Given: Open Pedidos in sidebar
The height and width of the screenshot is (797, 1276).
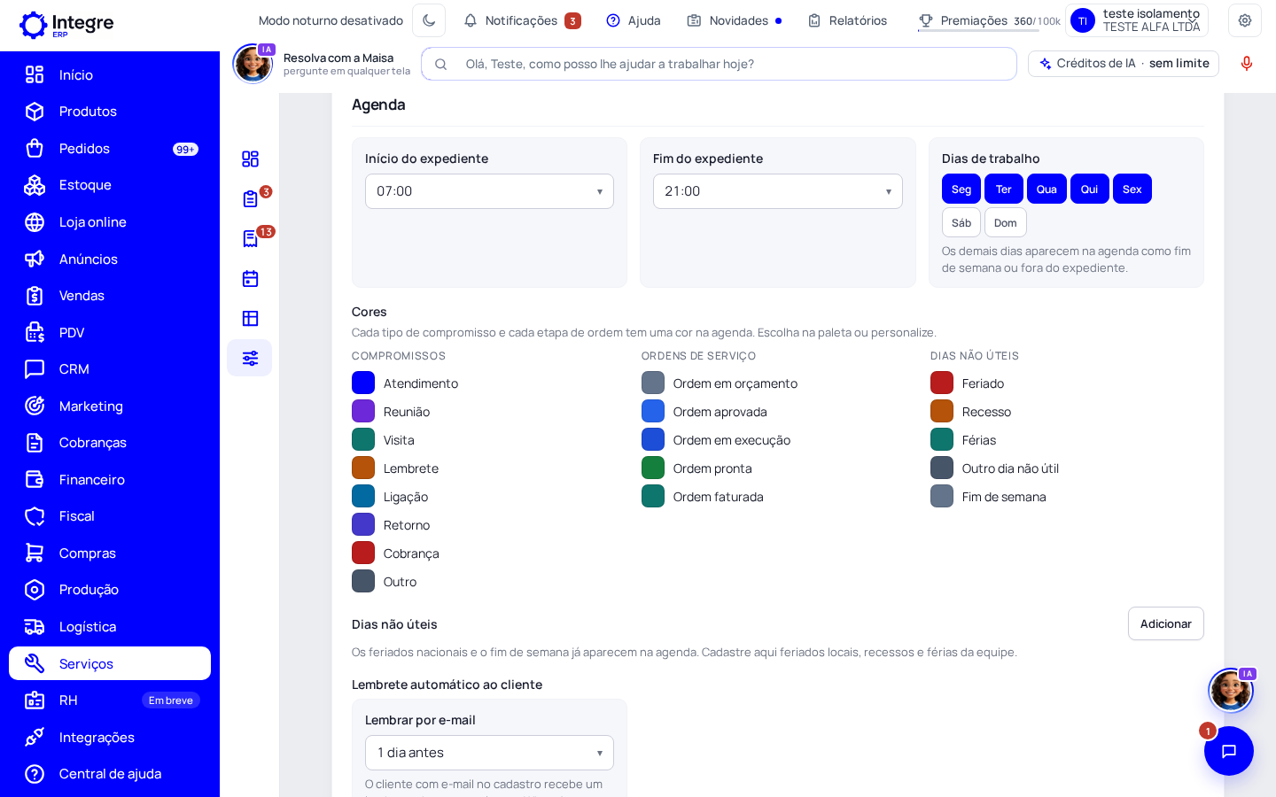Looking at the screenshot, I should coord(110,149).
